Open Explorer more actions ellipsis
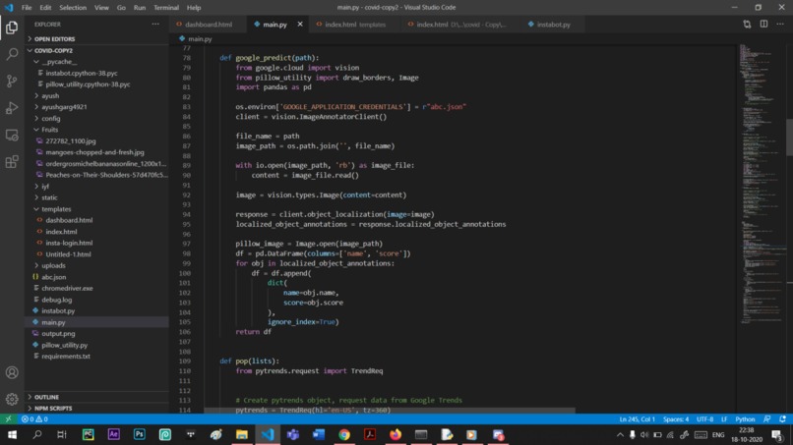Image resolution: width=793 pixels, height=445 pixels. [x=155, y=25]
